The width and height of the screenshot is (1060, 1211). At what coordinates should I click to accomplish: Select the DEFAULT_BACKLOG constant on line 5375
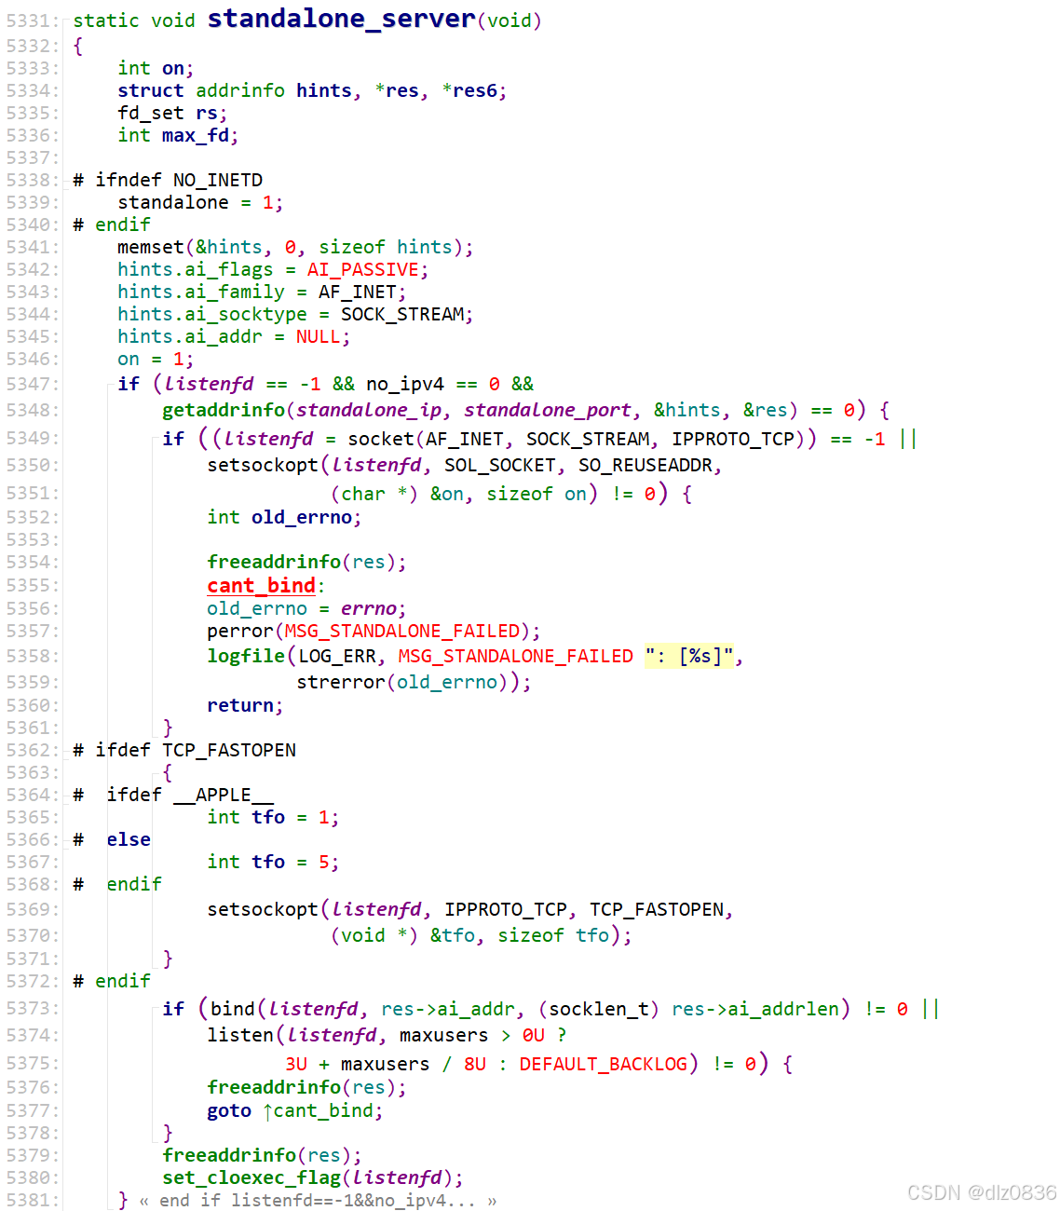[x=603, y=1063]
